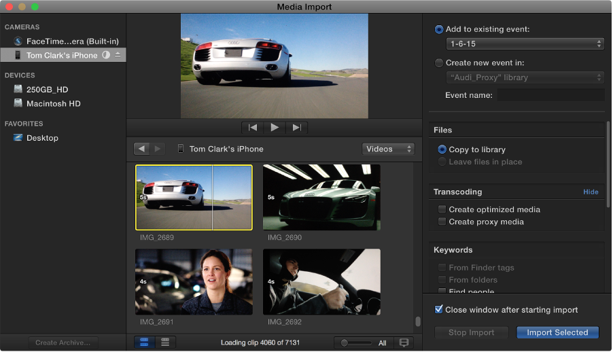The image size is (613, 352).
Task: Open the 250GB_HD device
Action: point(47,90)
